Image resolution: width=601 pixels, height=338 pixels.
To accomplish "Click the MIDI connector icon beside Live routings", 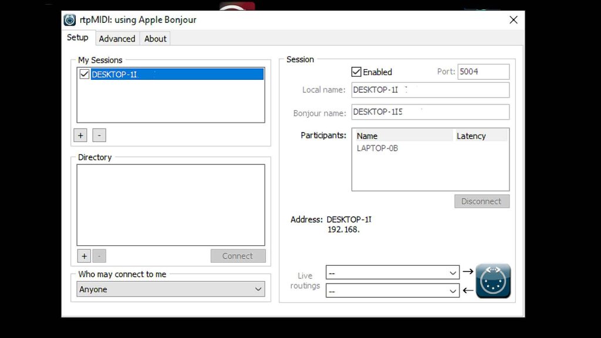I will click(493, 281).
